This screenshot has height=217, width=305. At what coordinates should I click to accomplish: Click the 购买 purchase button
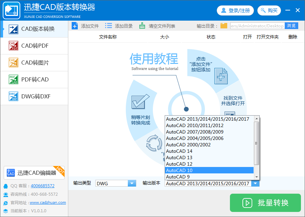[x=269, y=10]
